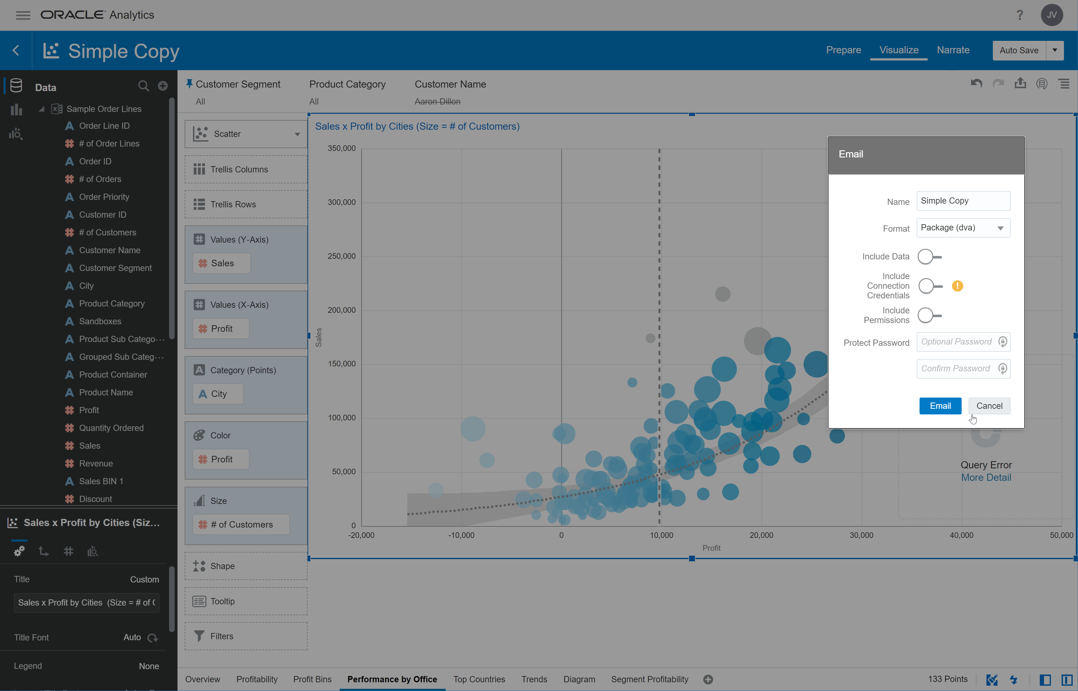
Task: Click the Auto Save button
Action: coord(1019,50)
